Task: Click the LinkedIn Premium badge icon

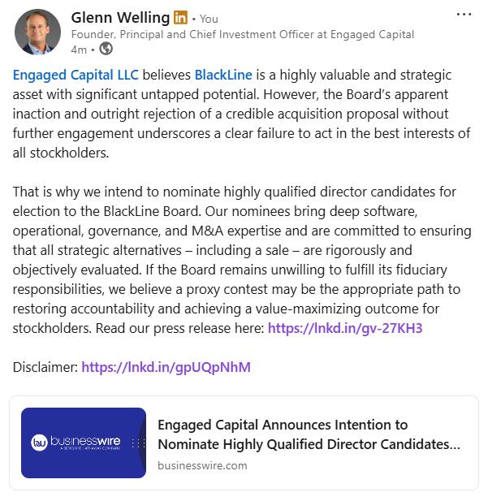Action: (180, 18)
